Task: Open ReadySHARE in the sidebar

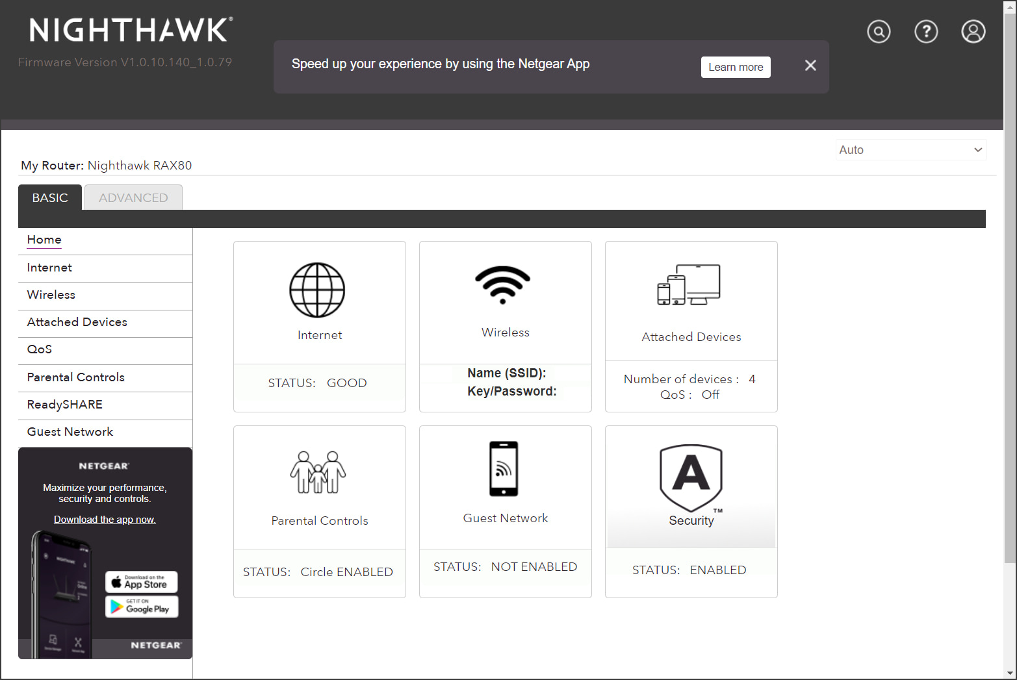Action: coord(105,405)
